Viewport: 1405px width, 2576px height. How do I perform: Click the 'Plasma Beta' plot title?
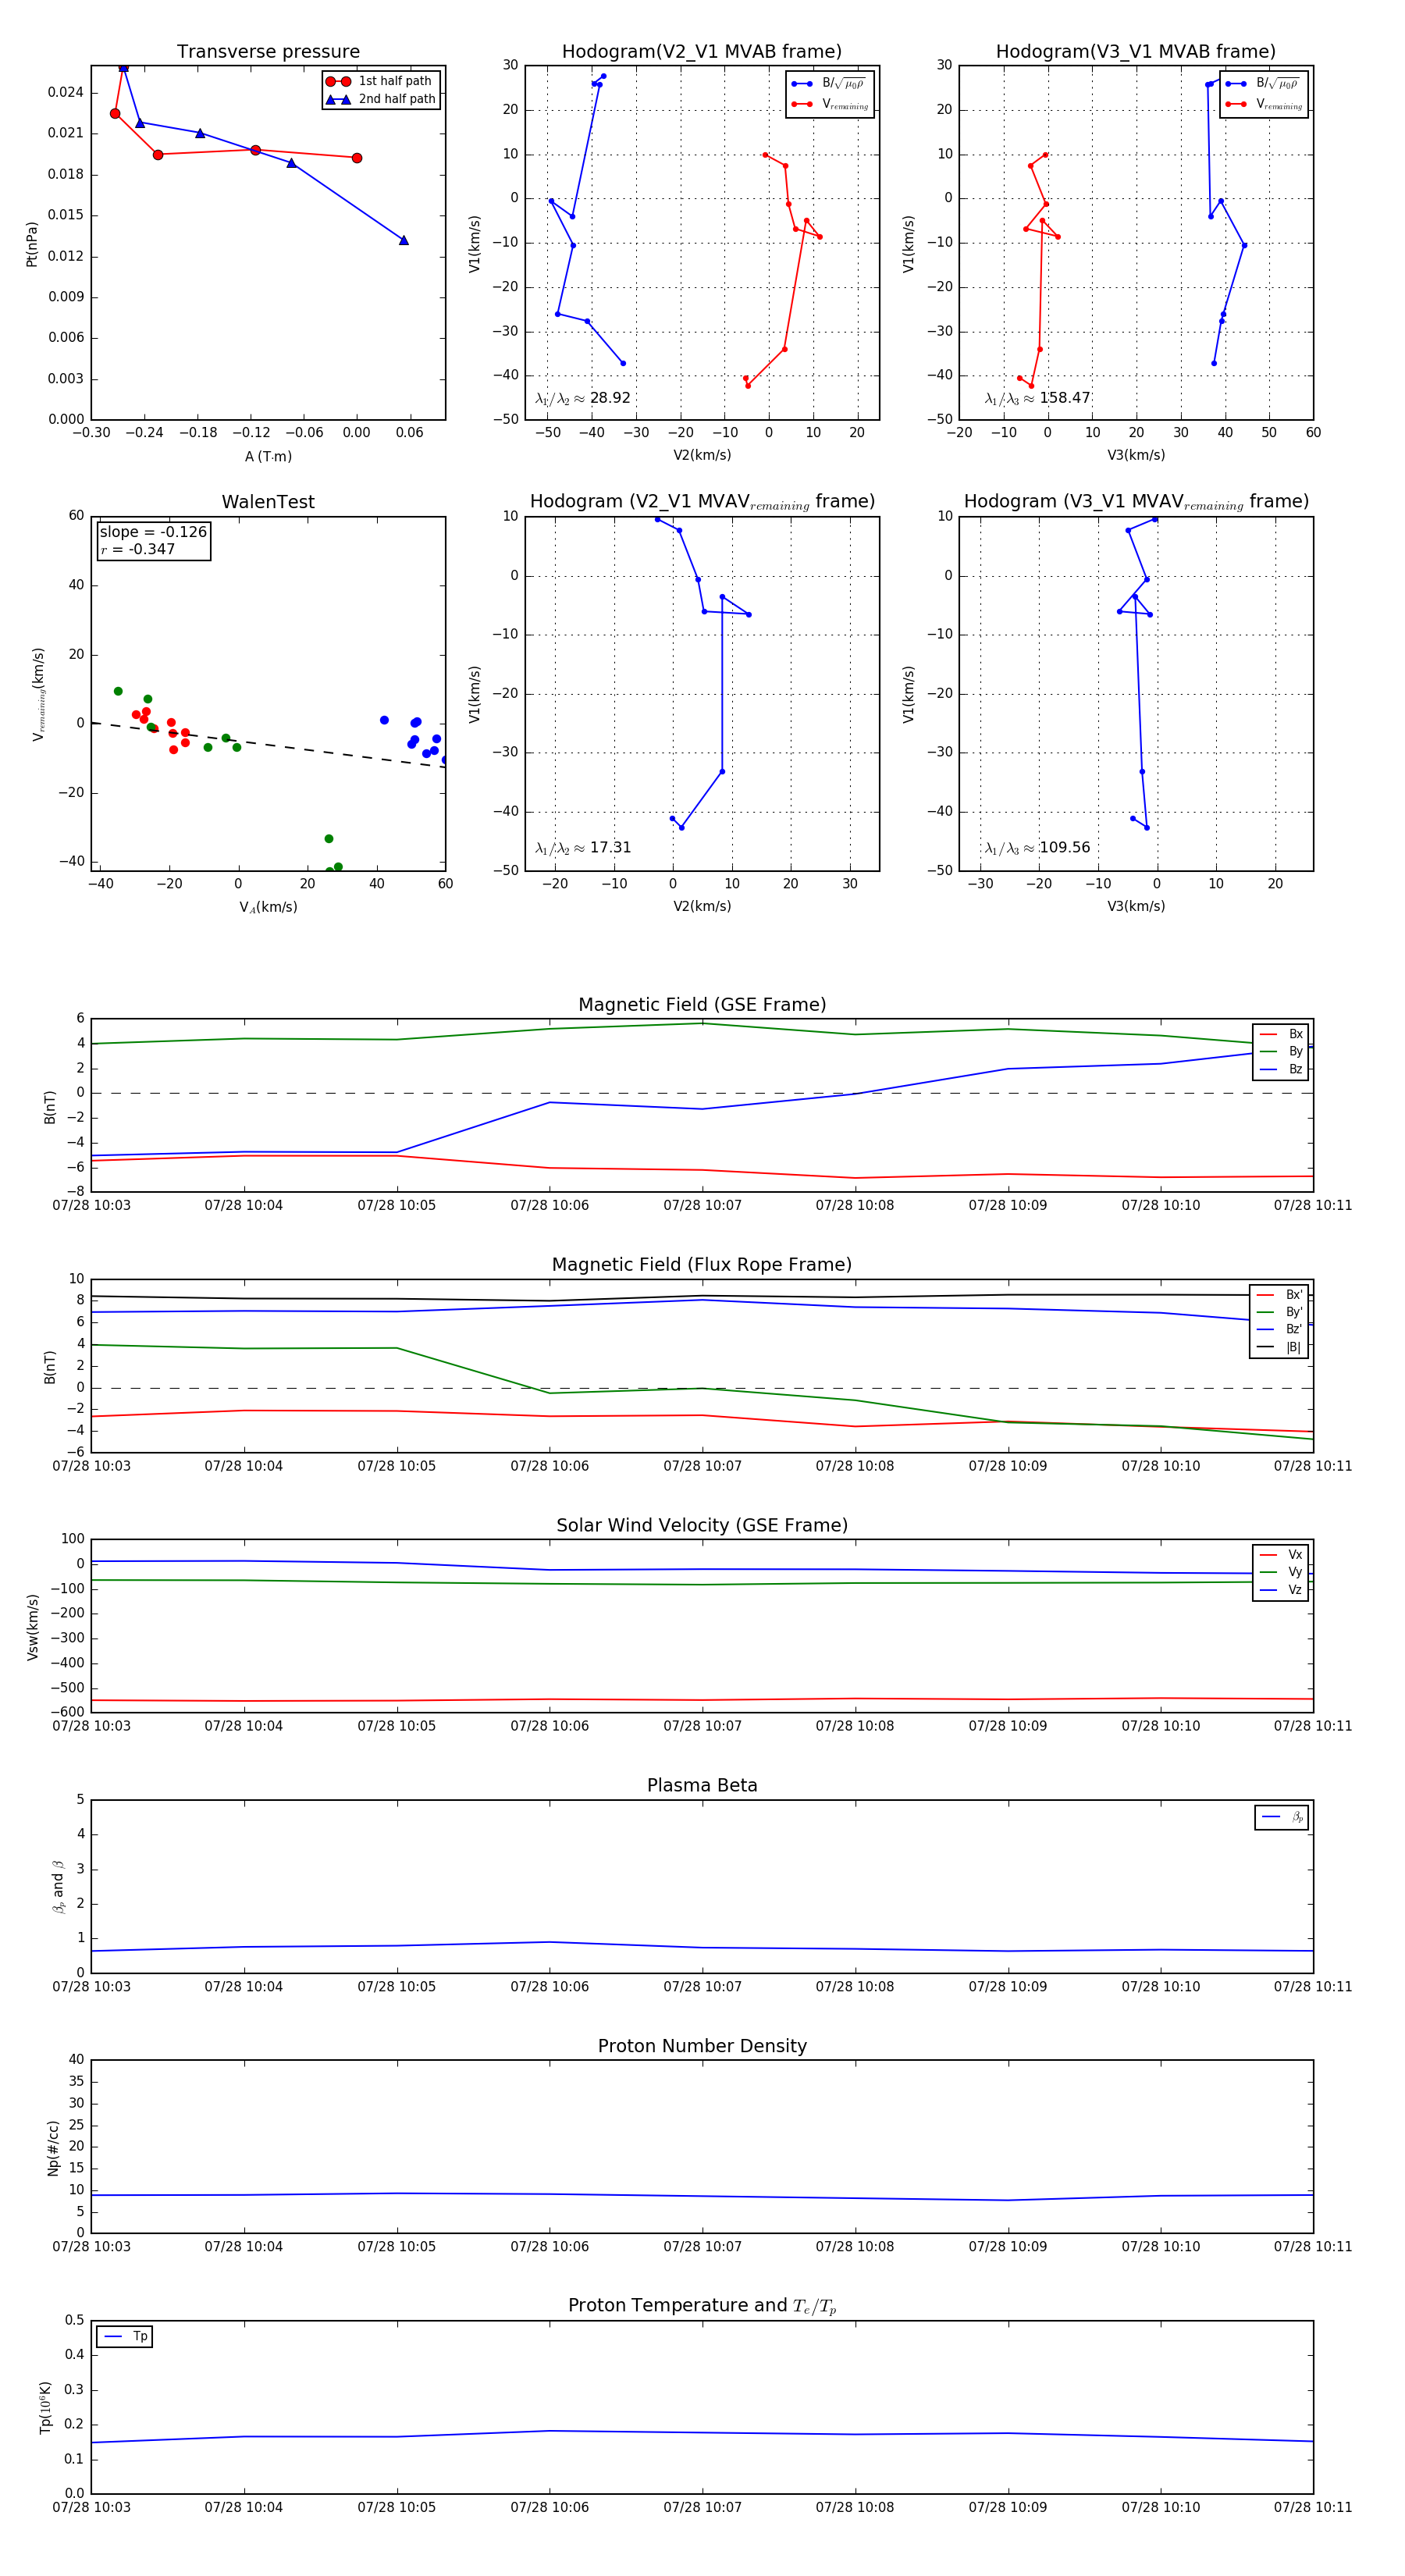(702, 1786)
